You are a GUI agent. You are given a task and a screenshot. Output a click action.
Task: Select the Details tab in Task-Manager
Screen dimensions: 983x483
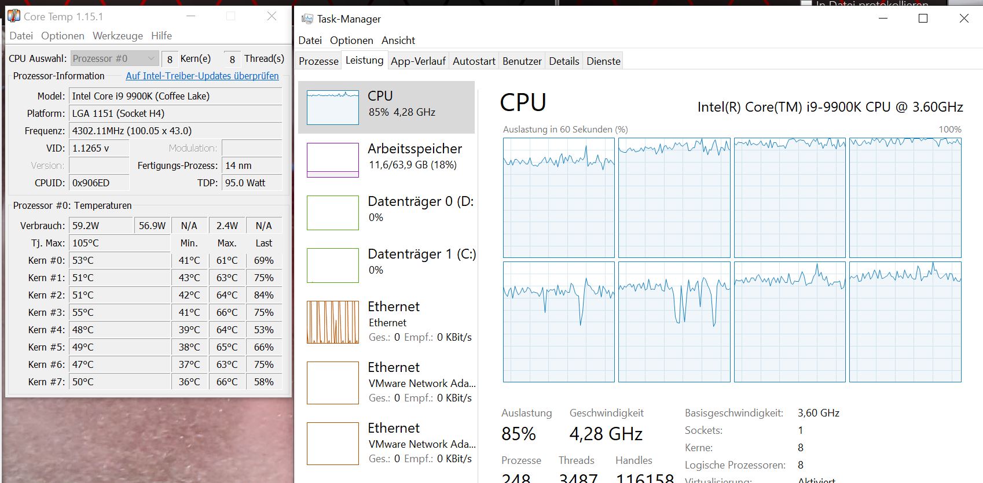point(563,60)
